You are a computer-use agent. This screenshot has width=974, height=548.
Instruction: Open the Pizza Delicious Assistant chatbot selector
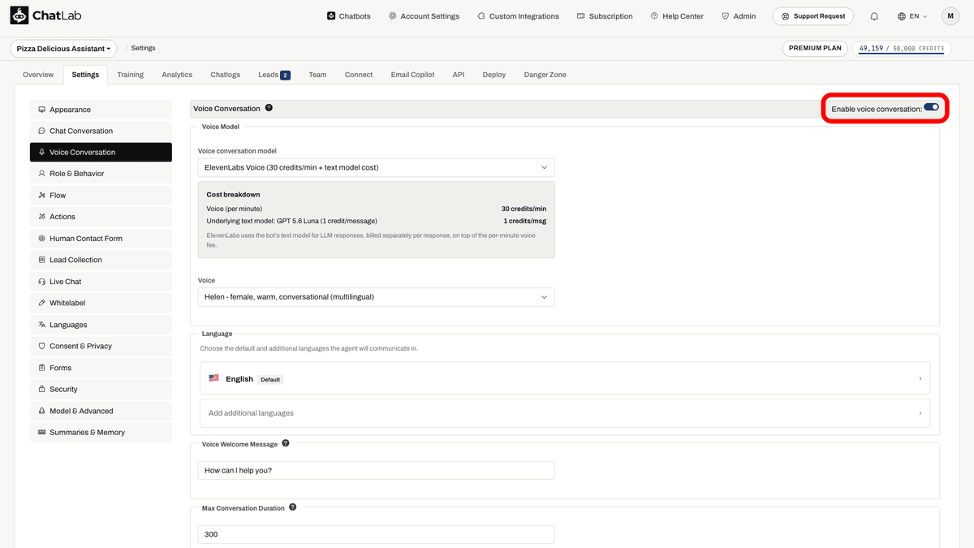63,49
